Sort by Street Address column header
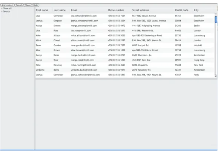218x151 pixels. click(140, 10)
